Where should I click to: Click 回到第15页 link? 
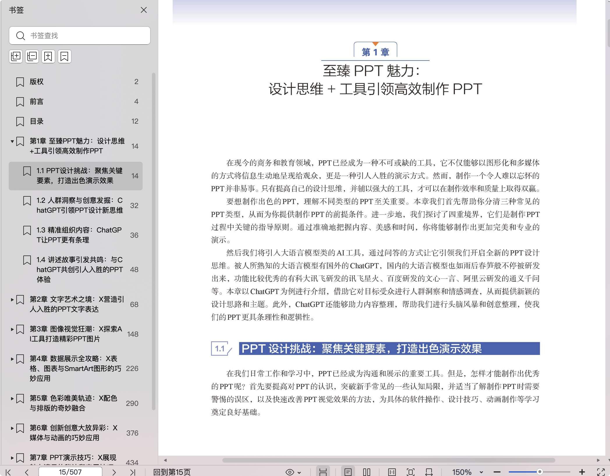172,472
